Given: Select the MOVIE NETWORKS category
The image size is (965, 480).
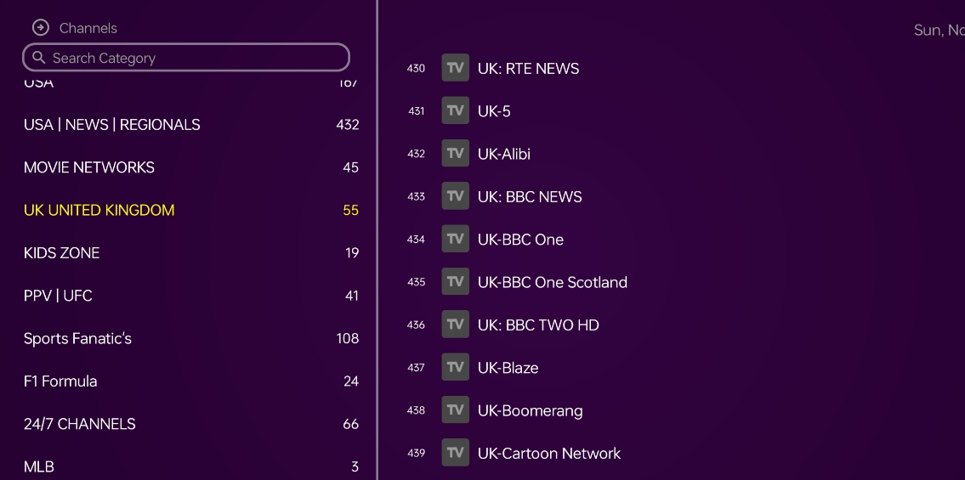Looking at the screenshot, I should 89,167.
